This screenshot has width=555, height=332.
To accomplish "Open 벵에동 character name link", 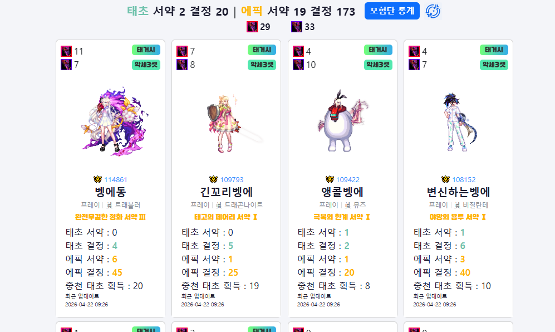I will (110, 192).
